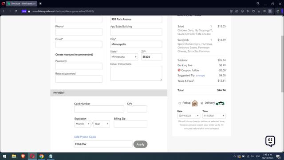Take a snapshot with the camera icon

click(237, 11)
